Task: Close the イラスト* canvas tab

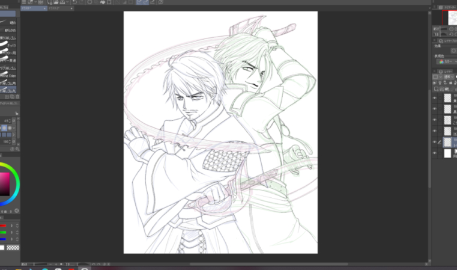Action: [x=44, y=8]
